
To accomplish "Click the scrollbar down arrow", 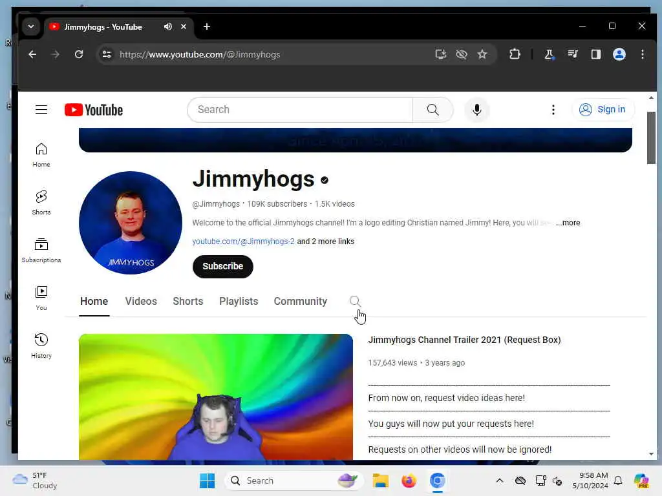I will click(651, 454).
